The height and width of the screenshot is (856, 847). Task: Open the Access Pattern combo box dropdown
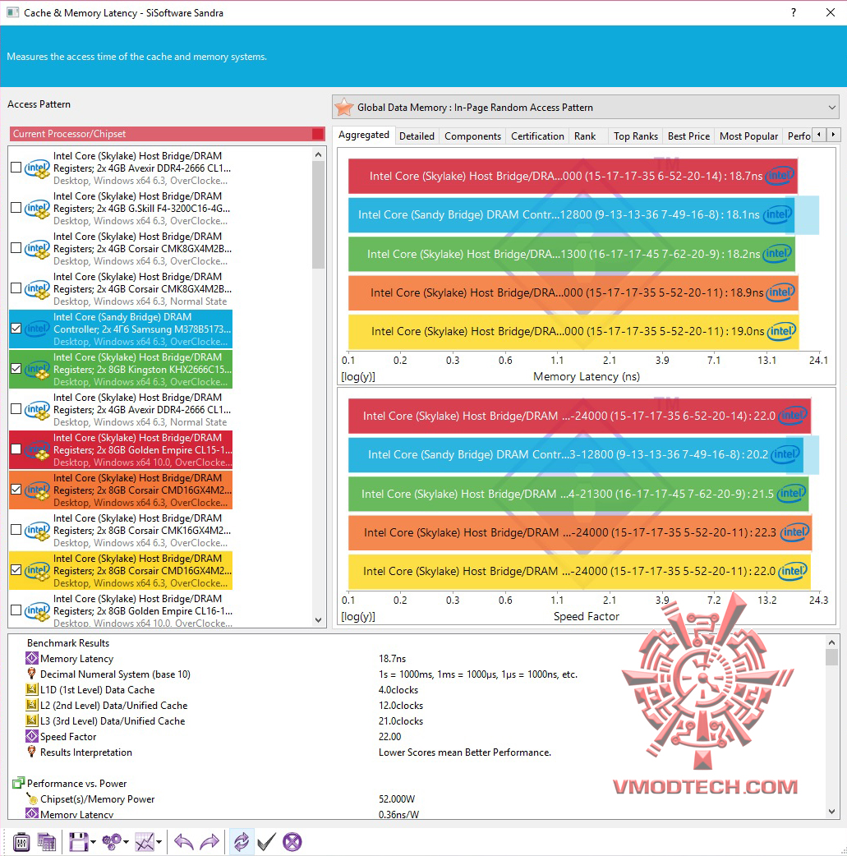(x=831, y=108)
